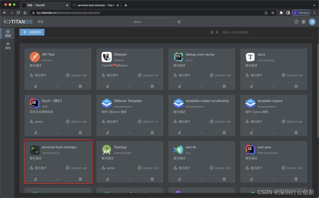319x198 pixels.
Task: Edit the test-fe project
Action: [180, 179]
